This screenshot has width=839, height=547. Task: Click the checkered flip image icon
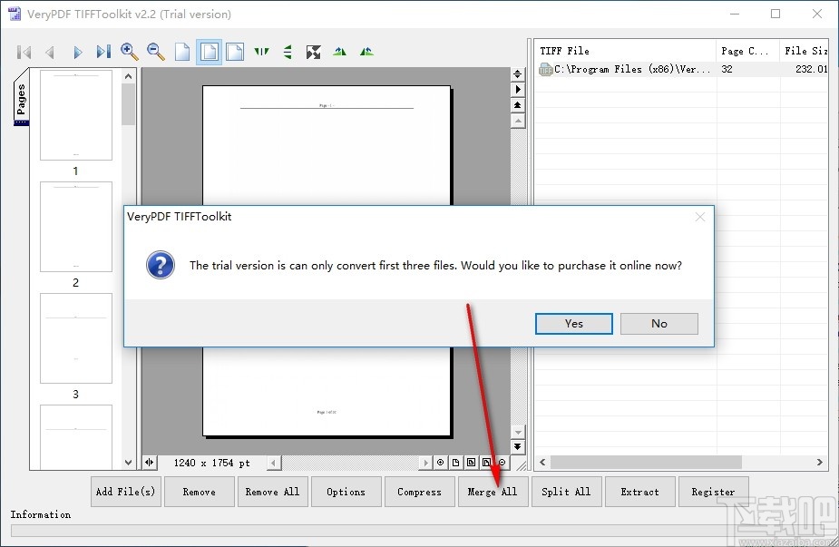pyautogui.click(x=313, y=52)
